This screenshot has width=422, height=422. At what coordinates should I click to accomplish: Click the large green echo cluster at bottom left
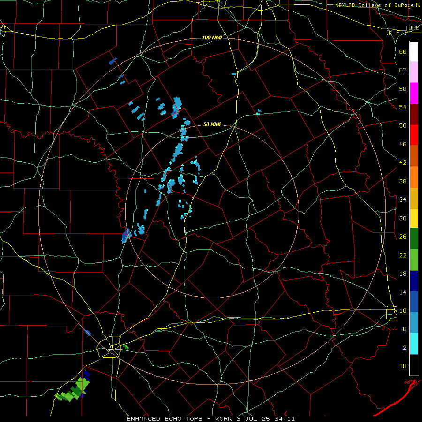73,390
